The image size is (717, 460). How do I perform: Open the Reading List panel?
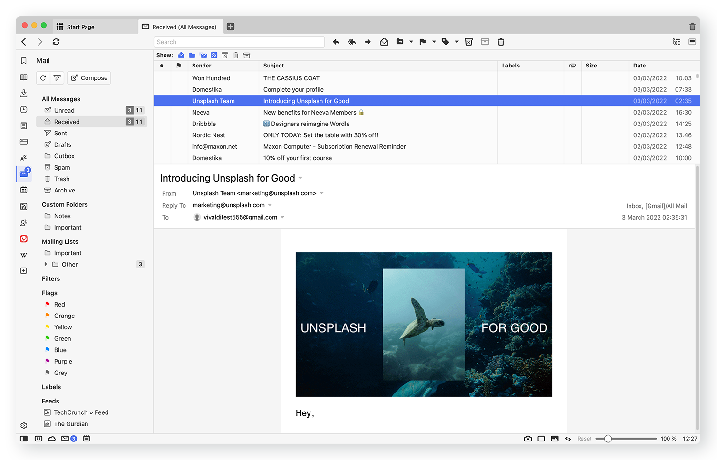pos(24,77)
